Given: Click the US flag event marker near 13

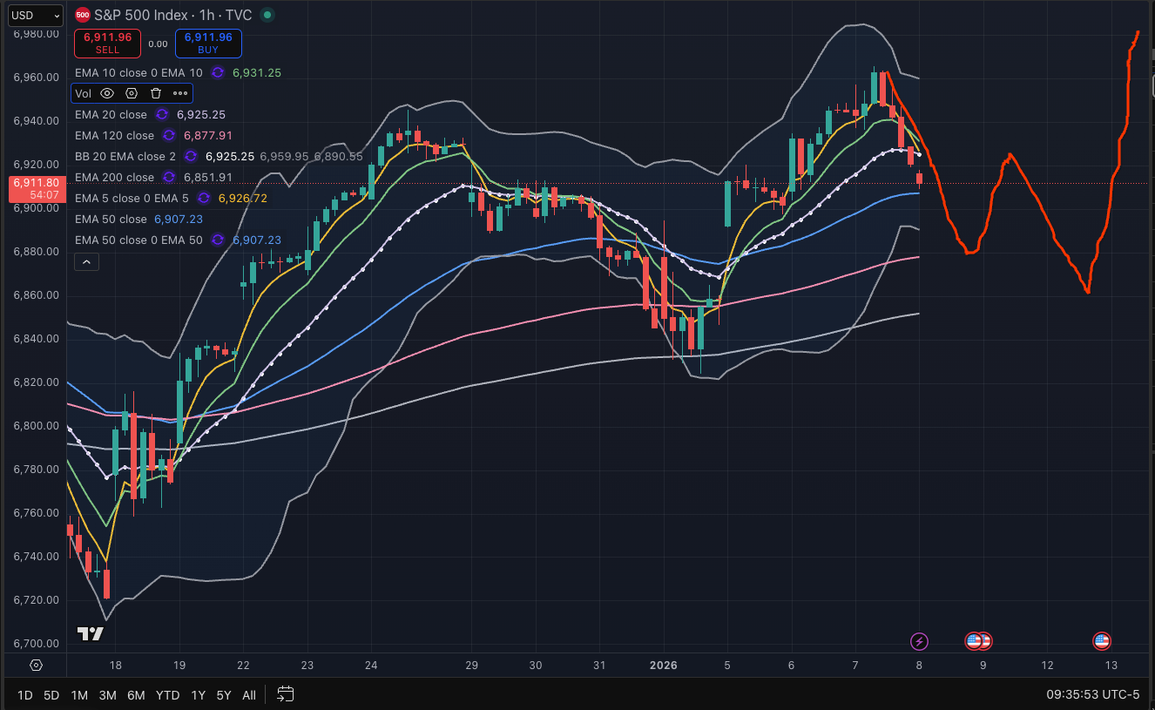Looking at the screenshot, I should tap(1101, 641).
